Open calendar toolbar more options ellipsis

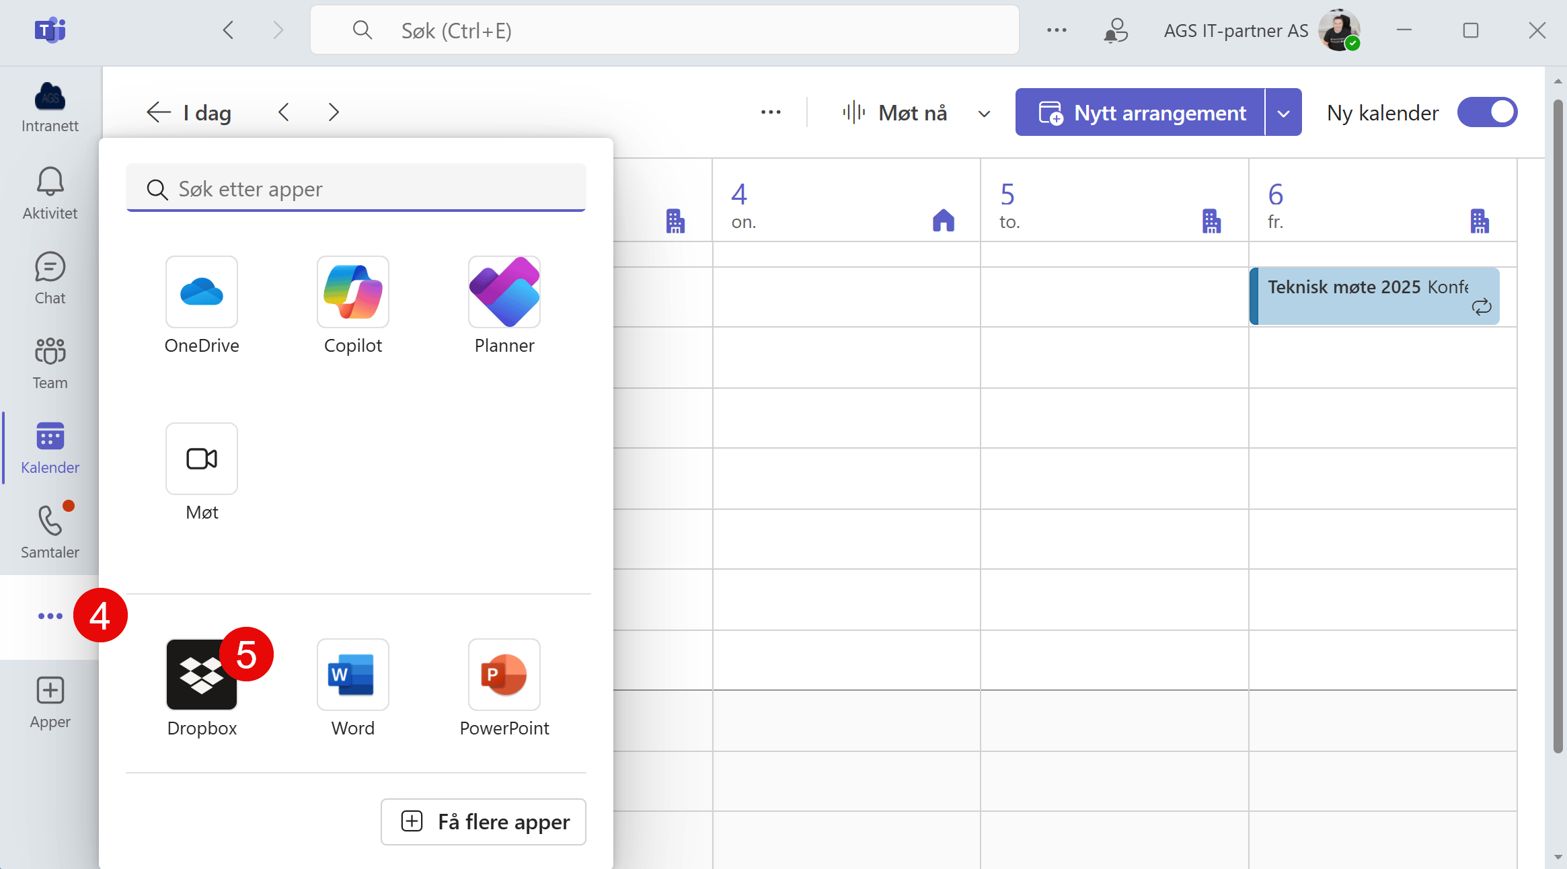[771, 112]
